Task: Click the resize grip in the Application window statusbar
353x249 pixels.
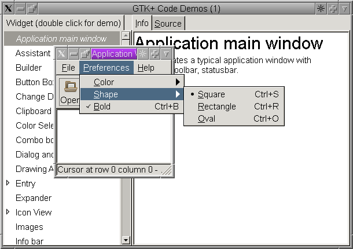Action: (167, 170)
